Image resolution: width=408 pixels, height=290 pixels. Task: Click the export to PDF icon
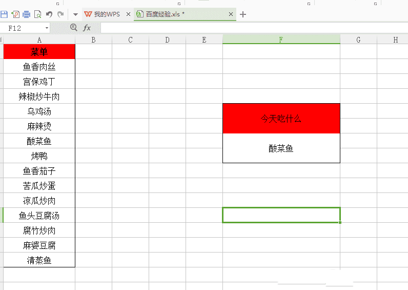click(x=15, y=14)
